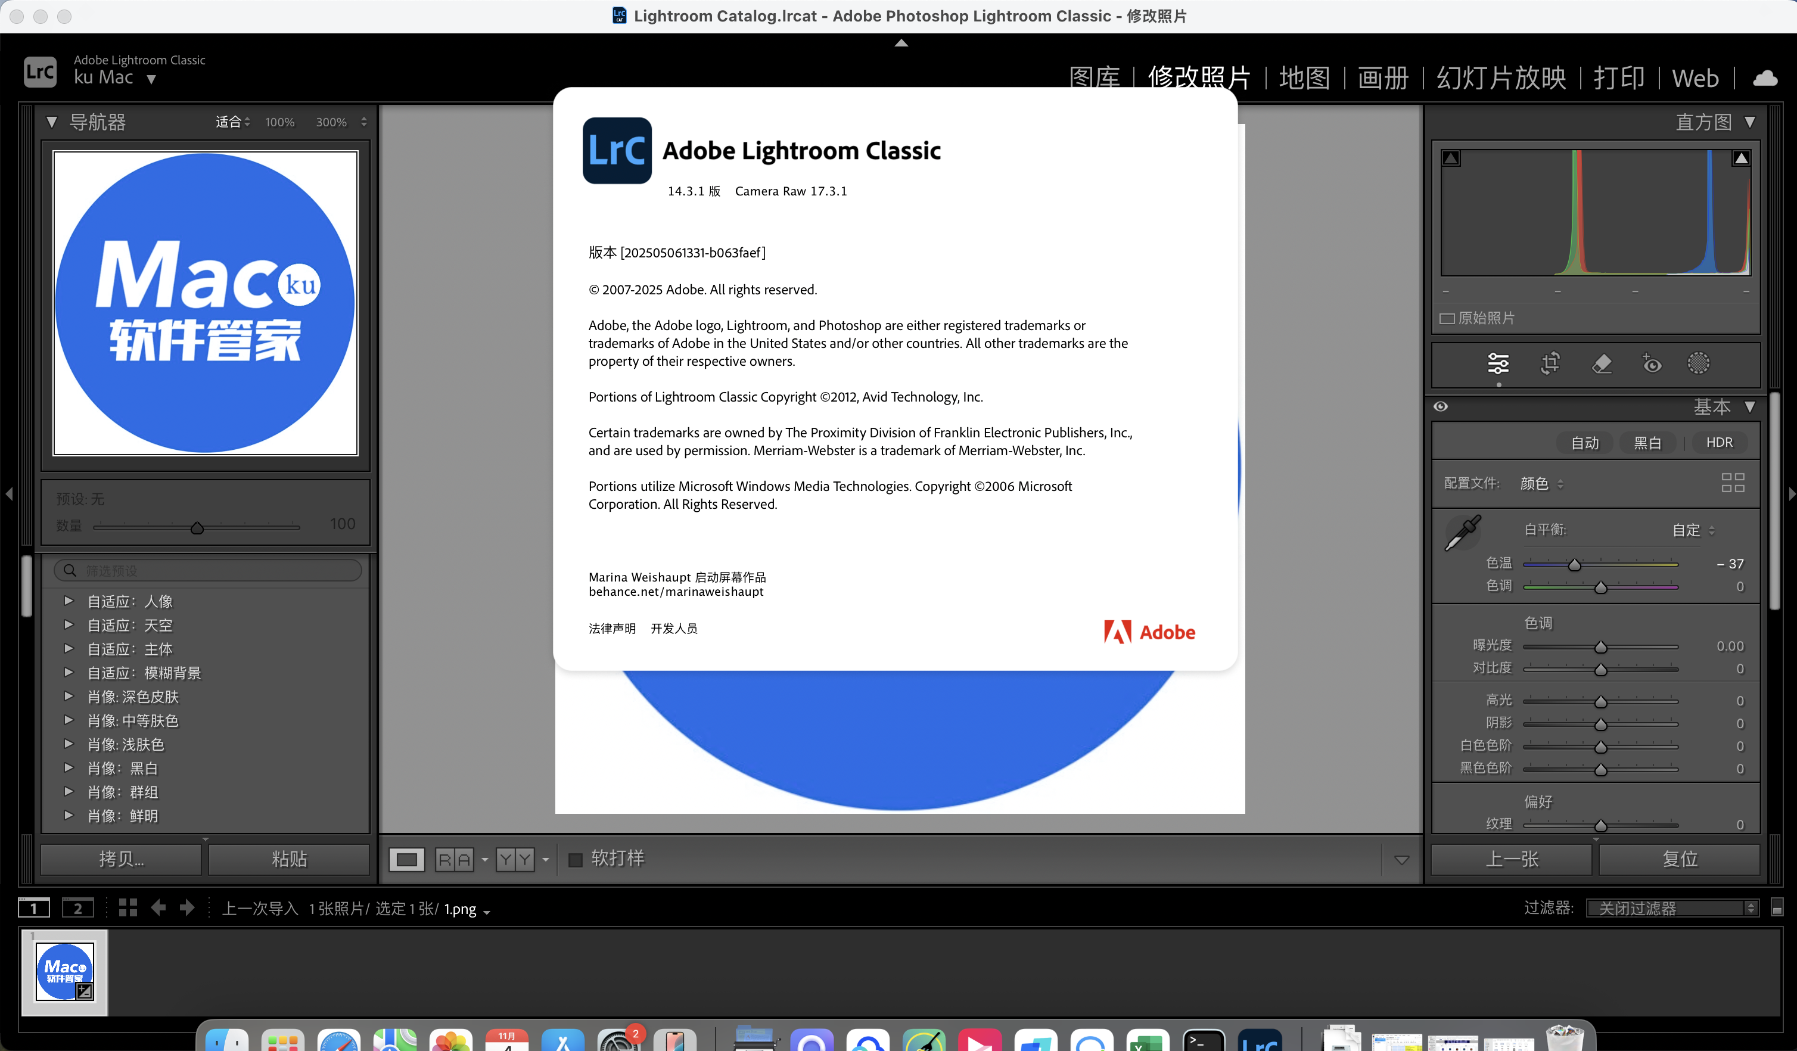Toggle the 原始照片 checkbox
This screenshot has height=1051, width=1797.
[1447, 319]
